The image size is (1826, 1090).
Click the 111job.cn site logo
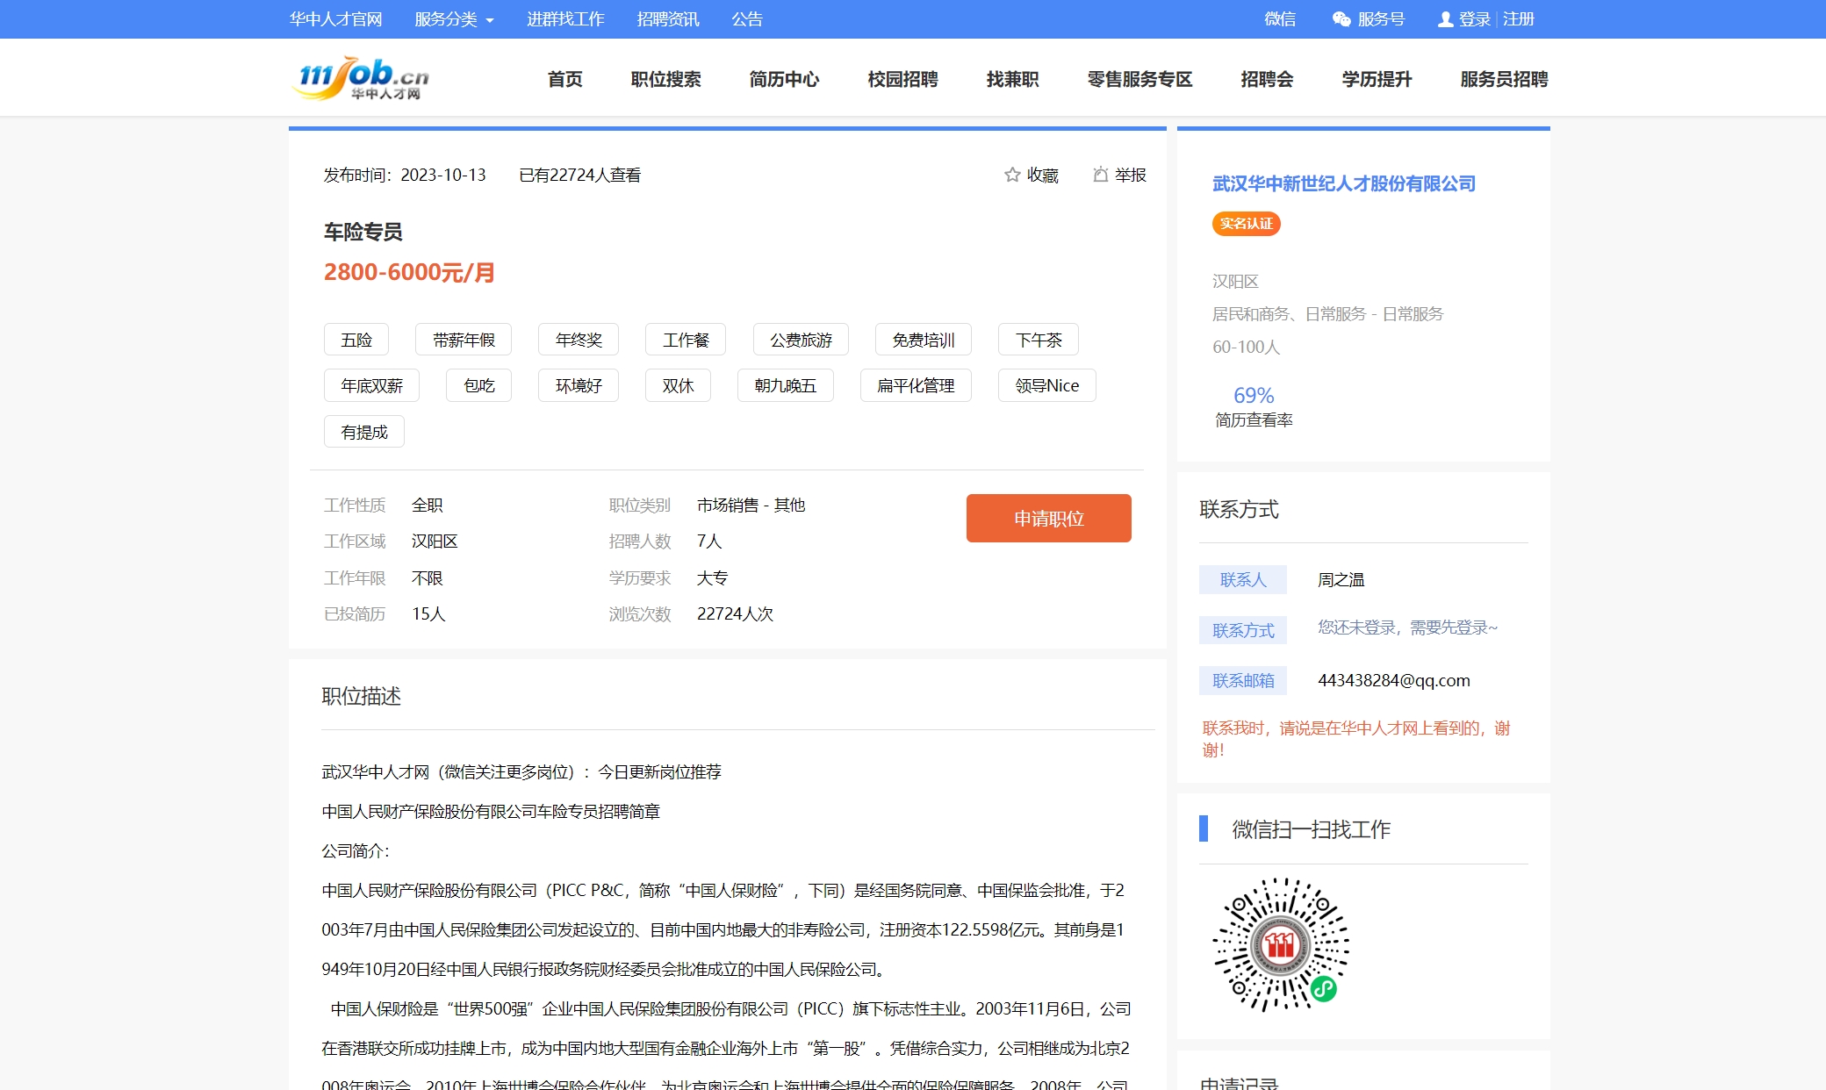click(361, 79)
